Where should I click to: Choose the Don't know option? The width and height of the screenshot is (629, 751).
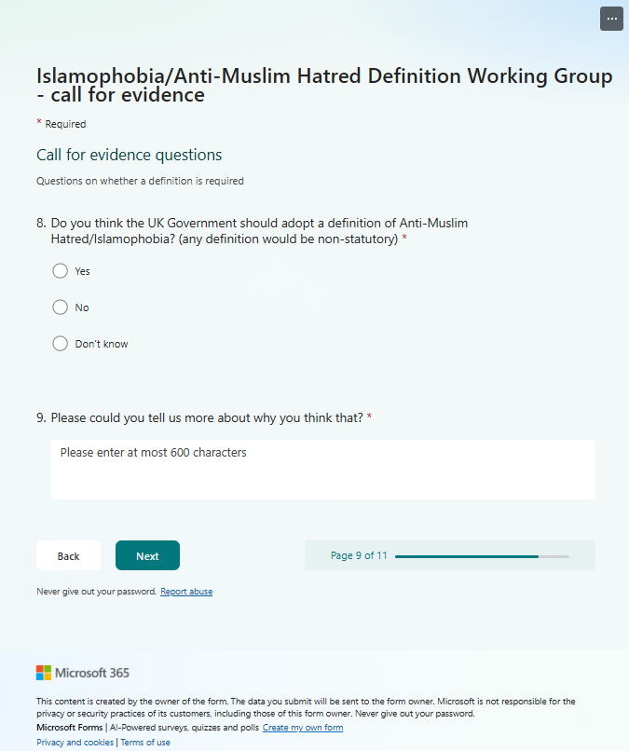click(x=60, y=344)
